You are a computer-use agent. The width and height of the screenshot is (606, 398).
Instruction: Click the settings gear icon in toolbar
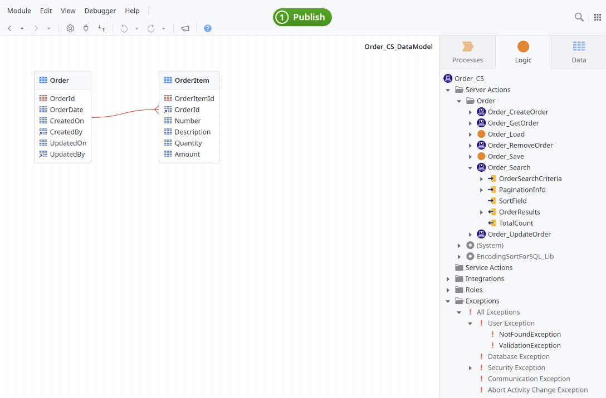coord(70,28)
